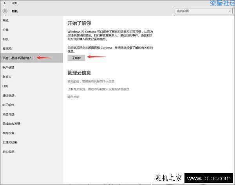
Task: Go back with the arrow icon
Action: (5, 3)
